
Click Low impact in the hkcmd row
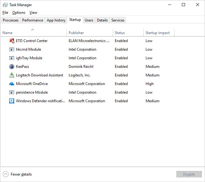click(149, 49)
